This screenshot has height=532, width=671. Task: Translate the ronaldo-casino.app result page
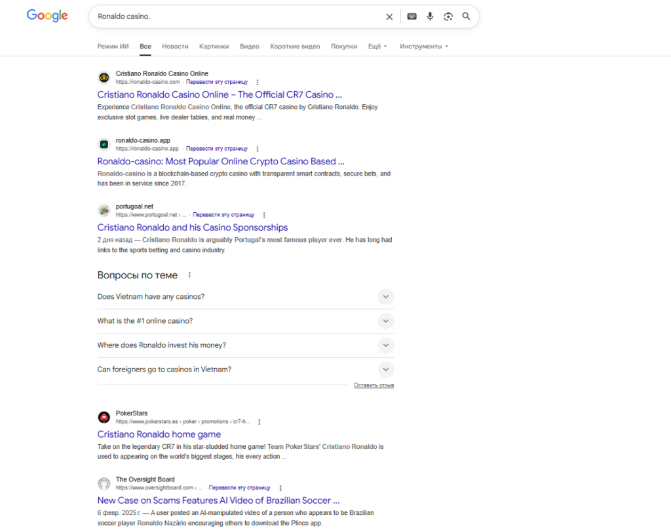coord(216,149)
